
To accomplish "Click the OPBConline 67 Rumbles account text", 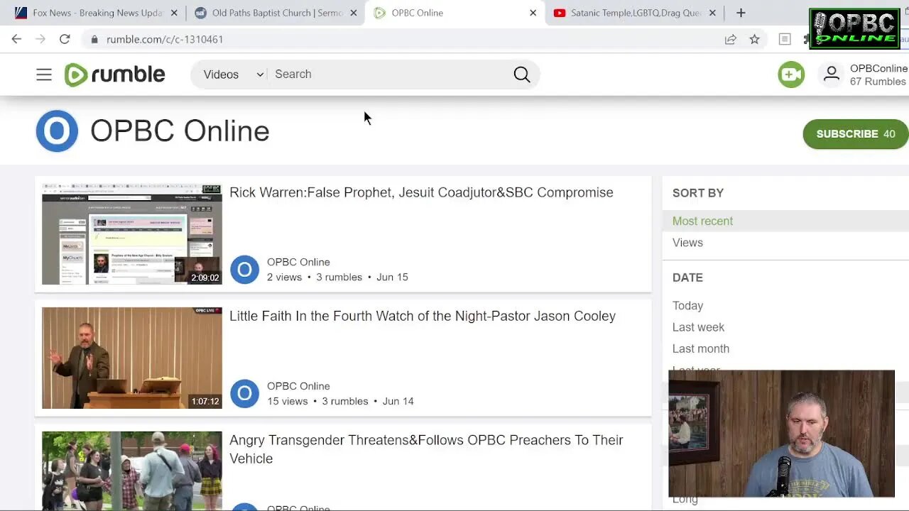I will click(x=878, y=75).
